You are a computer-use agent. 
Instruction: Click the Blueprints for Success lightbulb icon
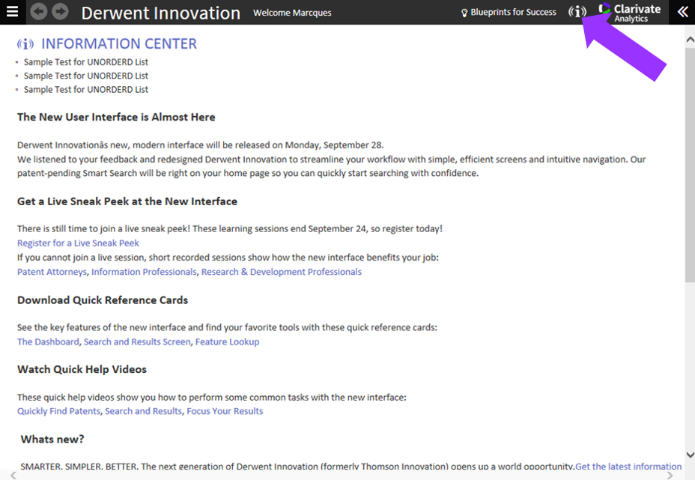pyautogui.click(x=464, y=13)
